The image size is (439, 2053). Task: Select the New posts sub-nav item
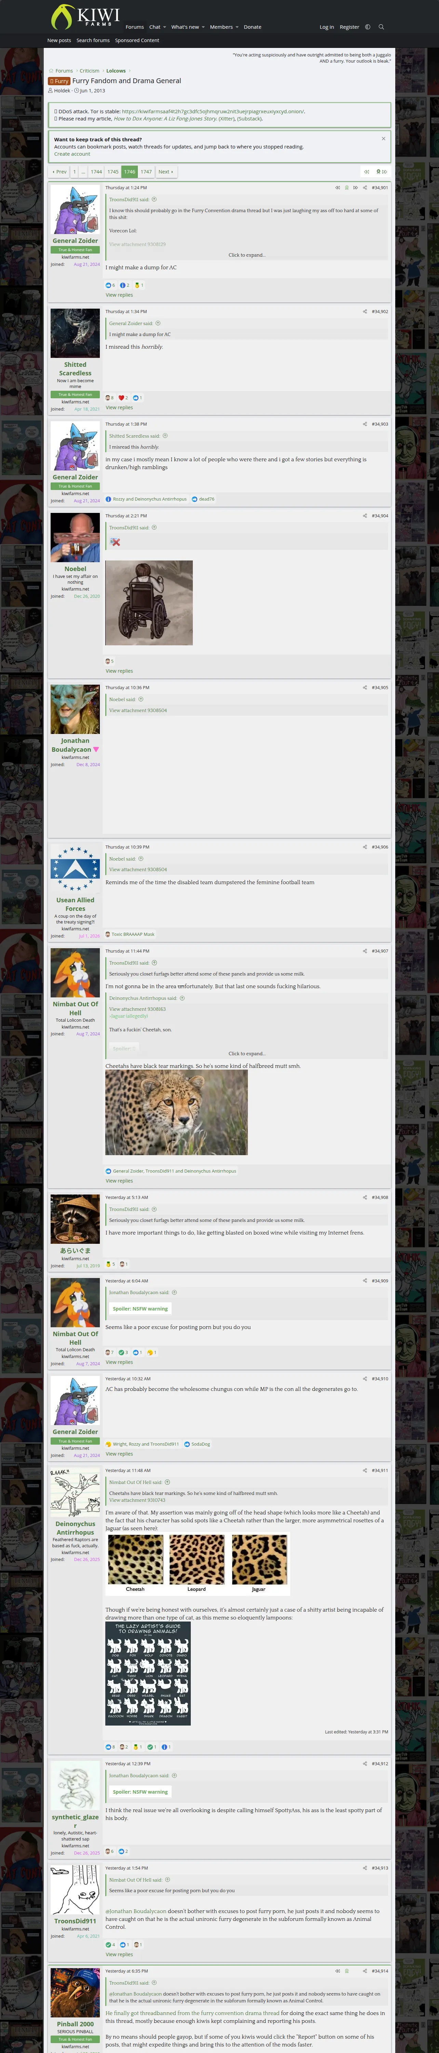[59, 41]
